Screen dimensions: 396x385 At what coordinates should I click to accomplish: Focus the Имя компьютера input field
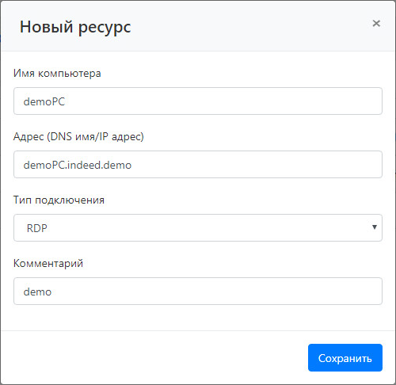pyautogui.click(x=198, y=101)
